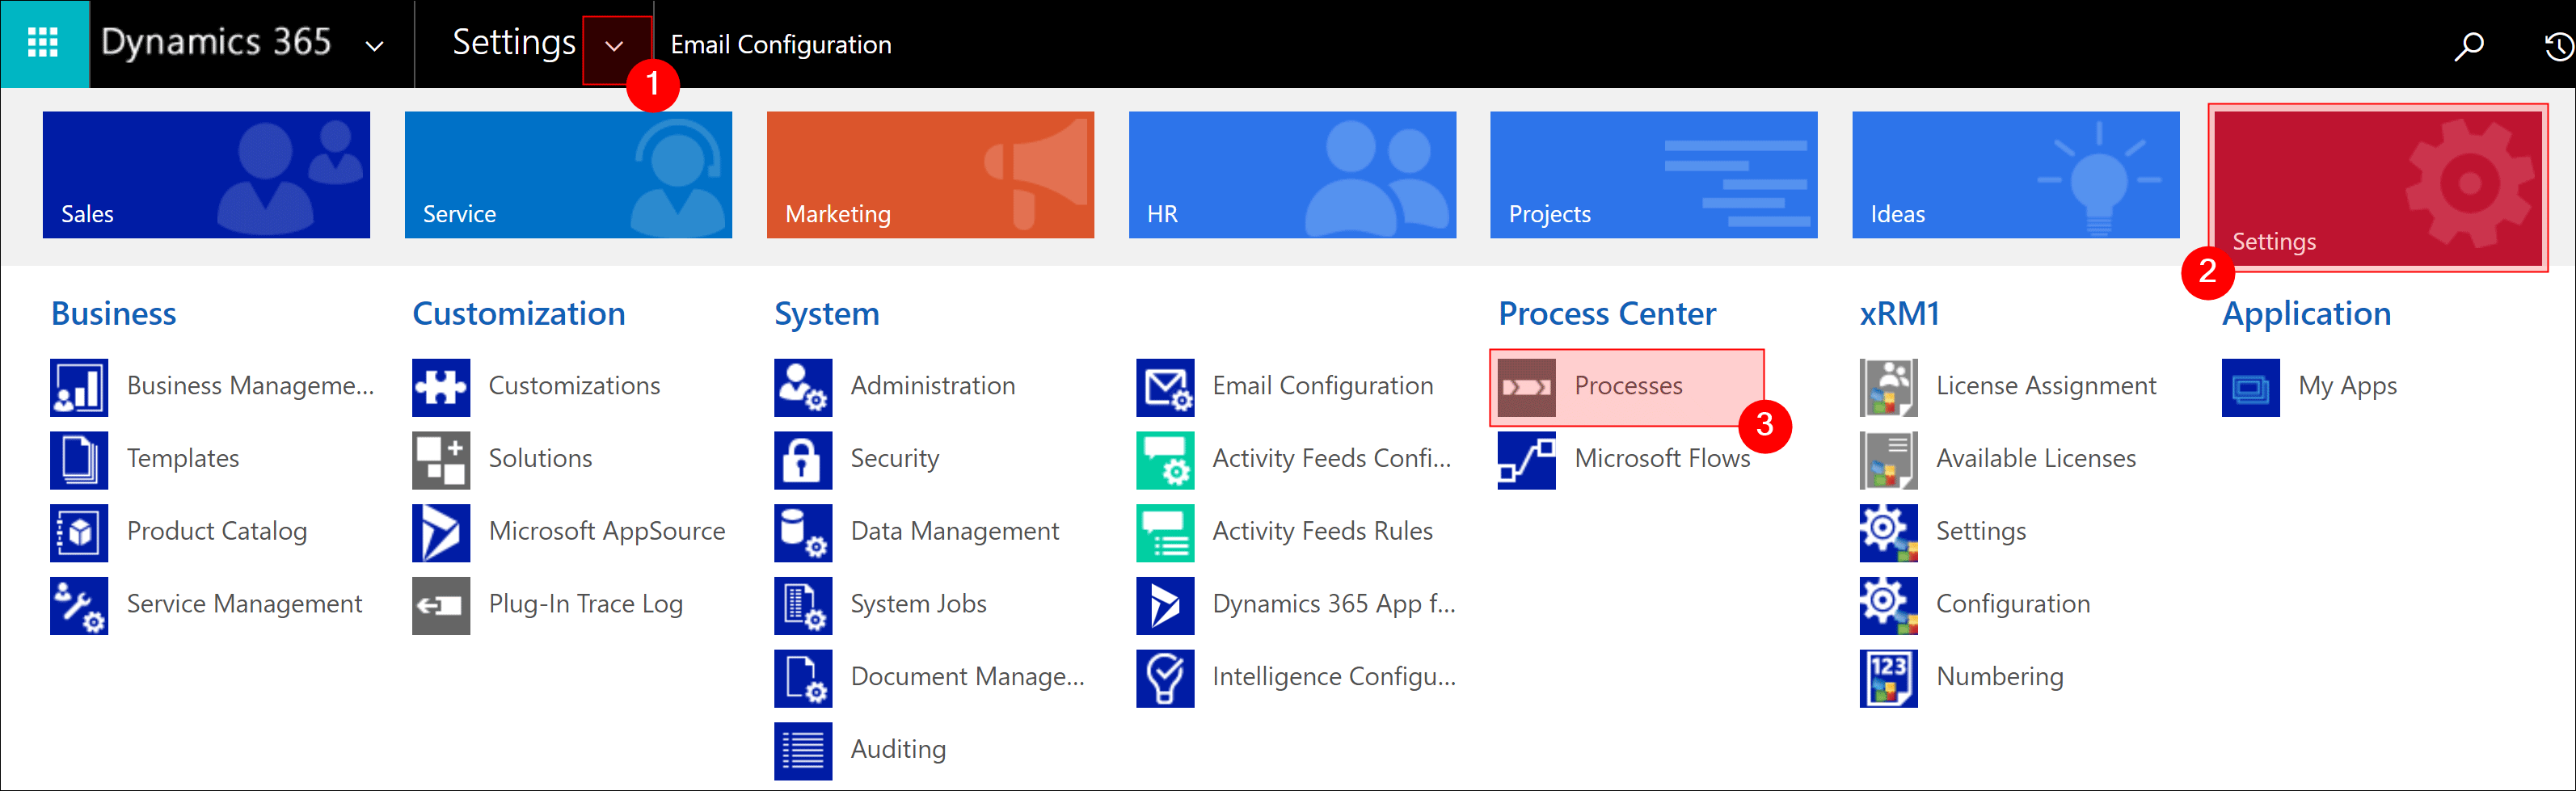Viewport: 2576px width, 791px height.
Task: Open recent items history icon
Action: (2558, 46)
